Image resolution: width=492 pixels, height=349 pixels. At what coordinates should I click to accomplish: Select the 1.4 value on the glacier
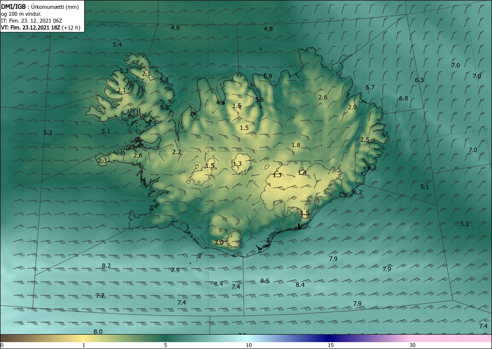(x=302, y=172)
